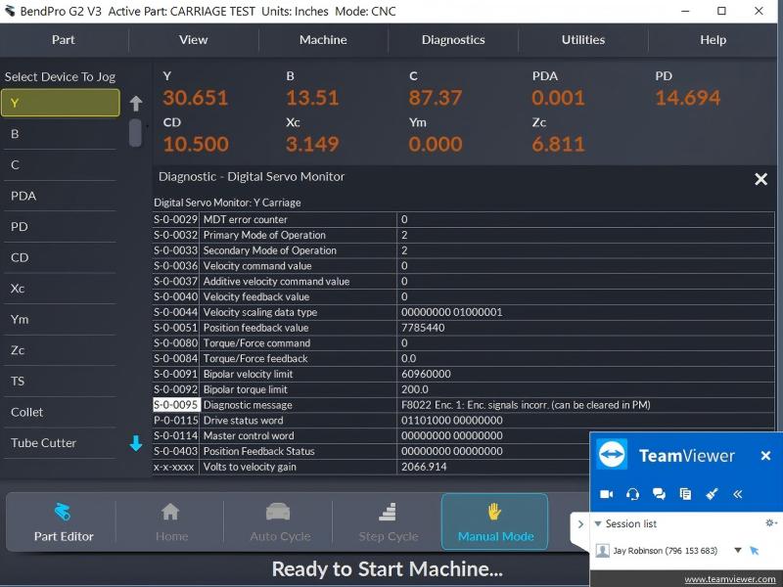Viewport: 783px width, 587px height.
Task: Open the Utilities menu
Action: [583, 40]
